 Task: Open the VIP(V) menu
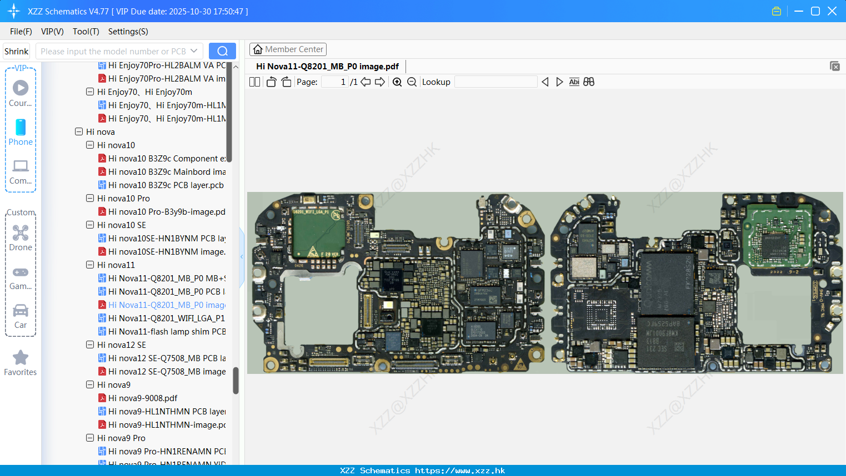52,32
